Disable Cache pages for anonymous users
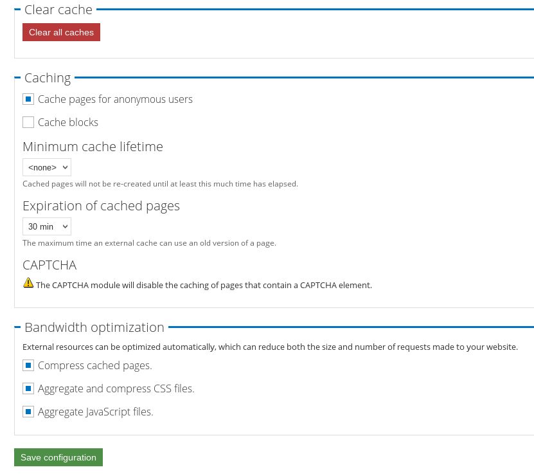 (28, 99)
